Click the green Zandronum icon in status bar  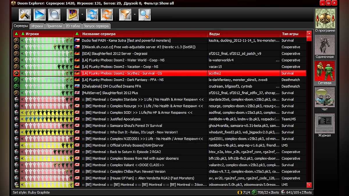[x=254, y=193]
